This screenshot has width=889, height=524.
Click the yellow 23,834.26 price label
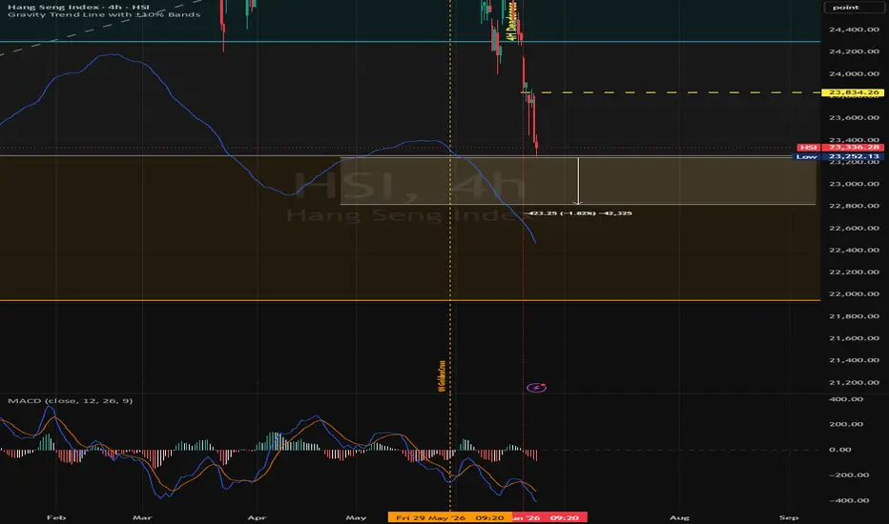[854, 92]
